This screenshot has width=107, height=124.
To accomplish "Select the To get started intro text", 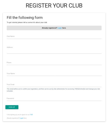I will tap(27, 22).
